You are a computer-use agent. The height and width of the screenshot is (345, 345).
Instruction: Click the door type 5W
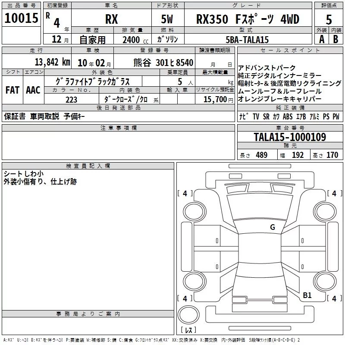pyautogui.click(x=167, y=19)
